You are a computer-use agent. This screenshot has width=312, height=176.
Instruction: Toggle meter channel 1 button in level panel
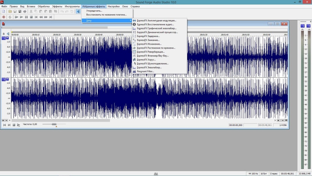click(x=303, y=26)
